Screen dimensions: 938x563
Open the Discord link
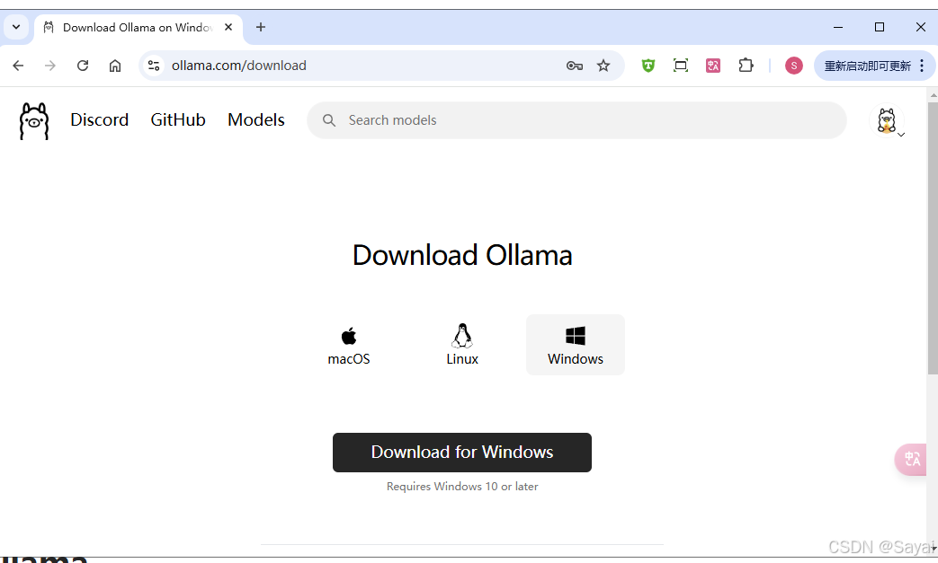coord(99,120)
